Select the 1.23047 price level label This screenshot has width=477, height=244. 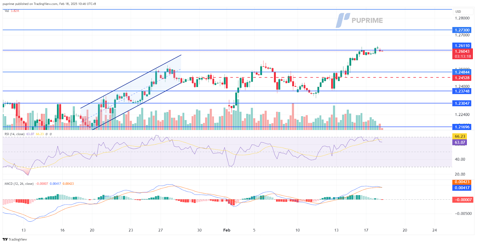462,103
